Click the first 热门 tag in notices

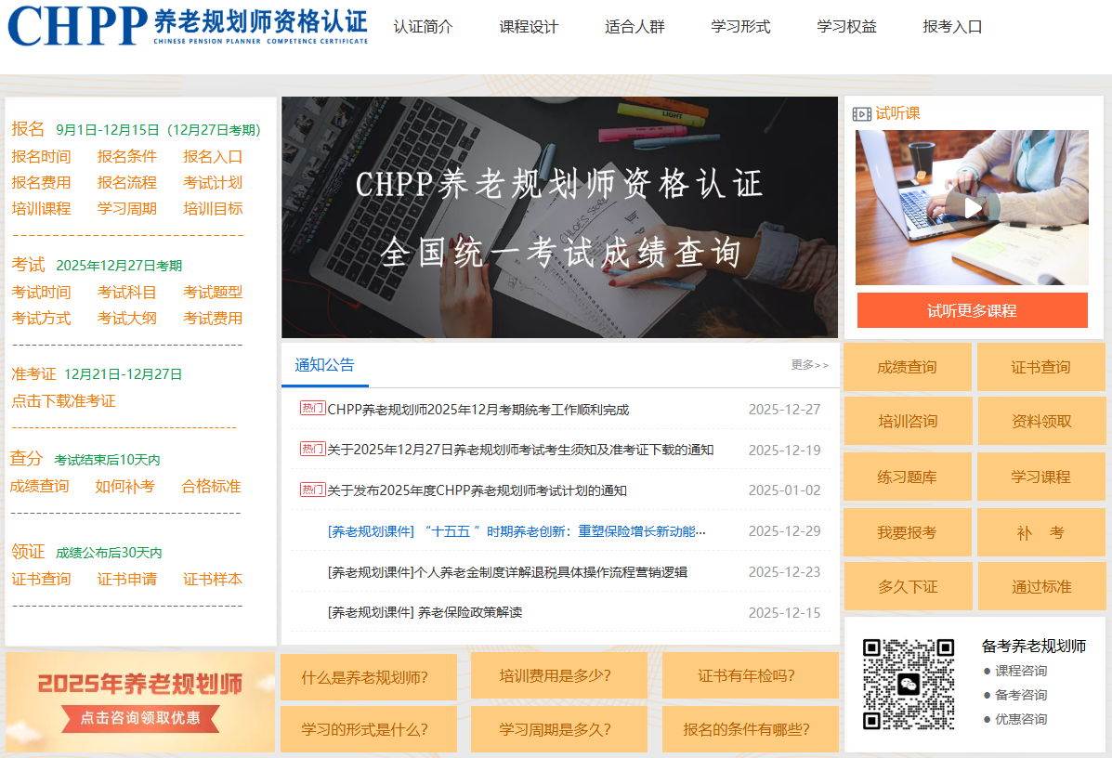pyautogui.click(x=312, y=409)
